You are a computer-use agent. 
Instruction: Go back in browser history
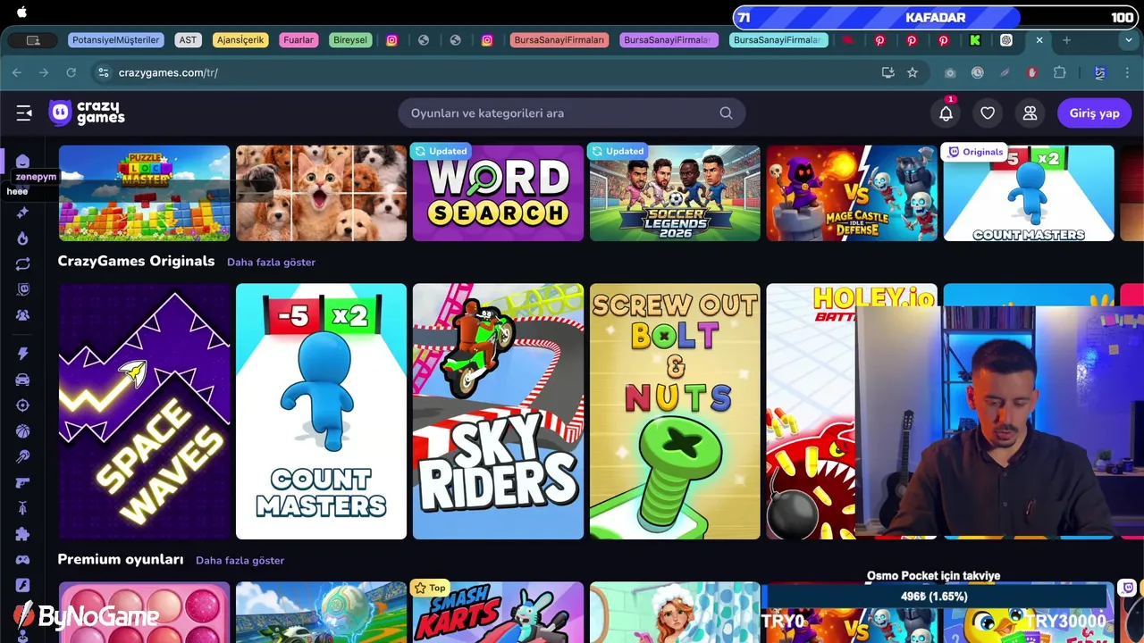point(17,72)
